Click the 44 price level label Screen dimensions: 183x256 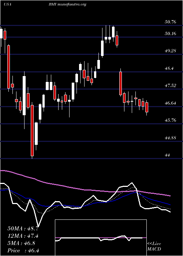(168, 155)
